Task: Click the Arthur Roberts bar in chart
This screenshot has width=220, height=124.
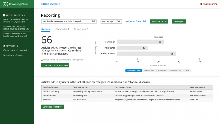Action: 146,54
